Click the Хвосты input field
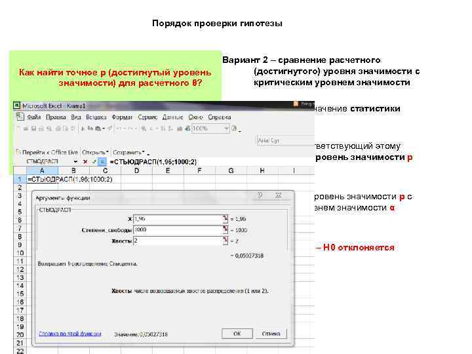The height and width of the screenshot is (354, 472). (x=178, y=241)
